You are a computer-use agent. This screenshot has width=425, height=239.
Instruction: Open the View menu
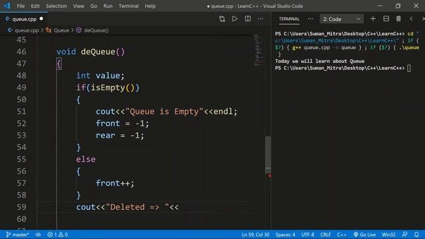point(78,6)
